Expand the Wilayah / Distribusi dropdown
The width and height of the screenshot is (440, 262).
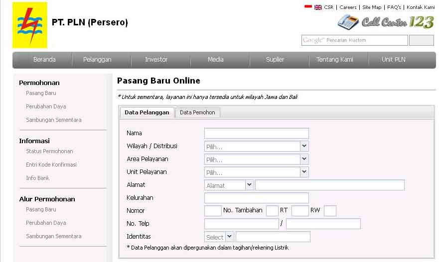[x=257, y=146]
